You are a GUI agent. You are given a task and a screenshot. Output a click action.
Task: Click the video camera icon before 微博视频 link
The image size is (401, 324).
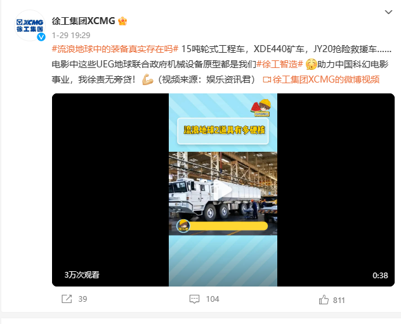click(267, 80)
